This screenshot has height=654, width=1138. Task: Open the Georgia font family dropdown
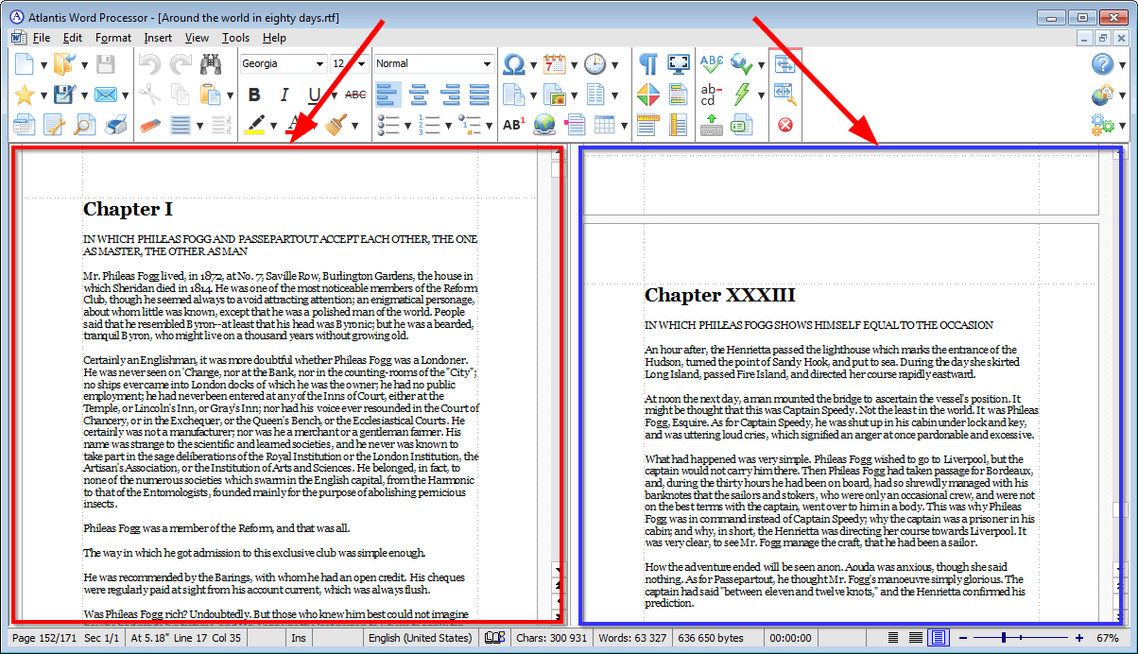pyautogui.click(x=283, y=63)
